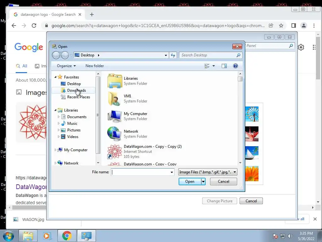Open the change view icon in dialog toolbar
Screen dimensions: 322x242
tap(207, 66)
